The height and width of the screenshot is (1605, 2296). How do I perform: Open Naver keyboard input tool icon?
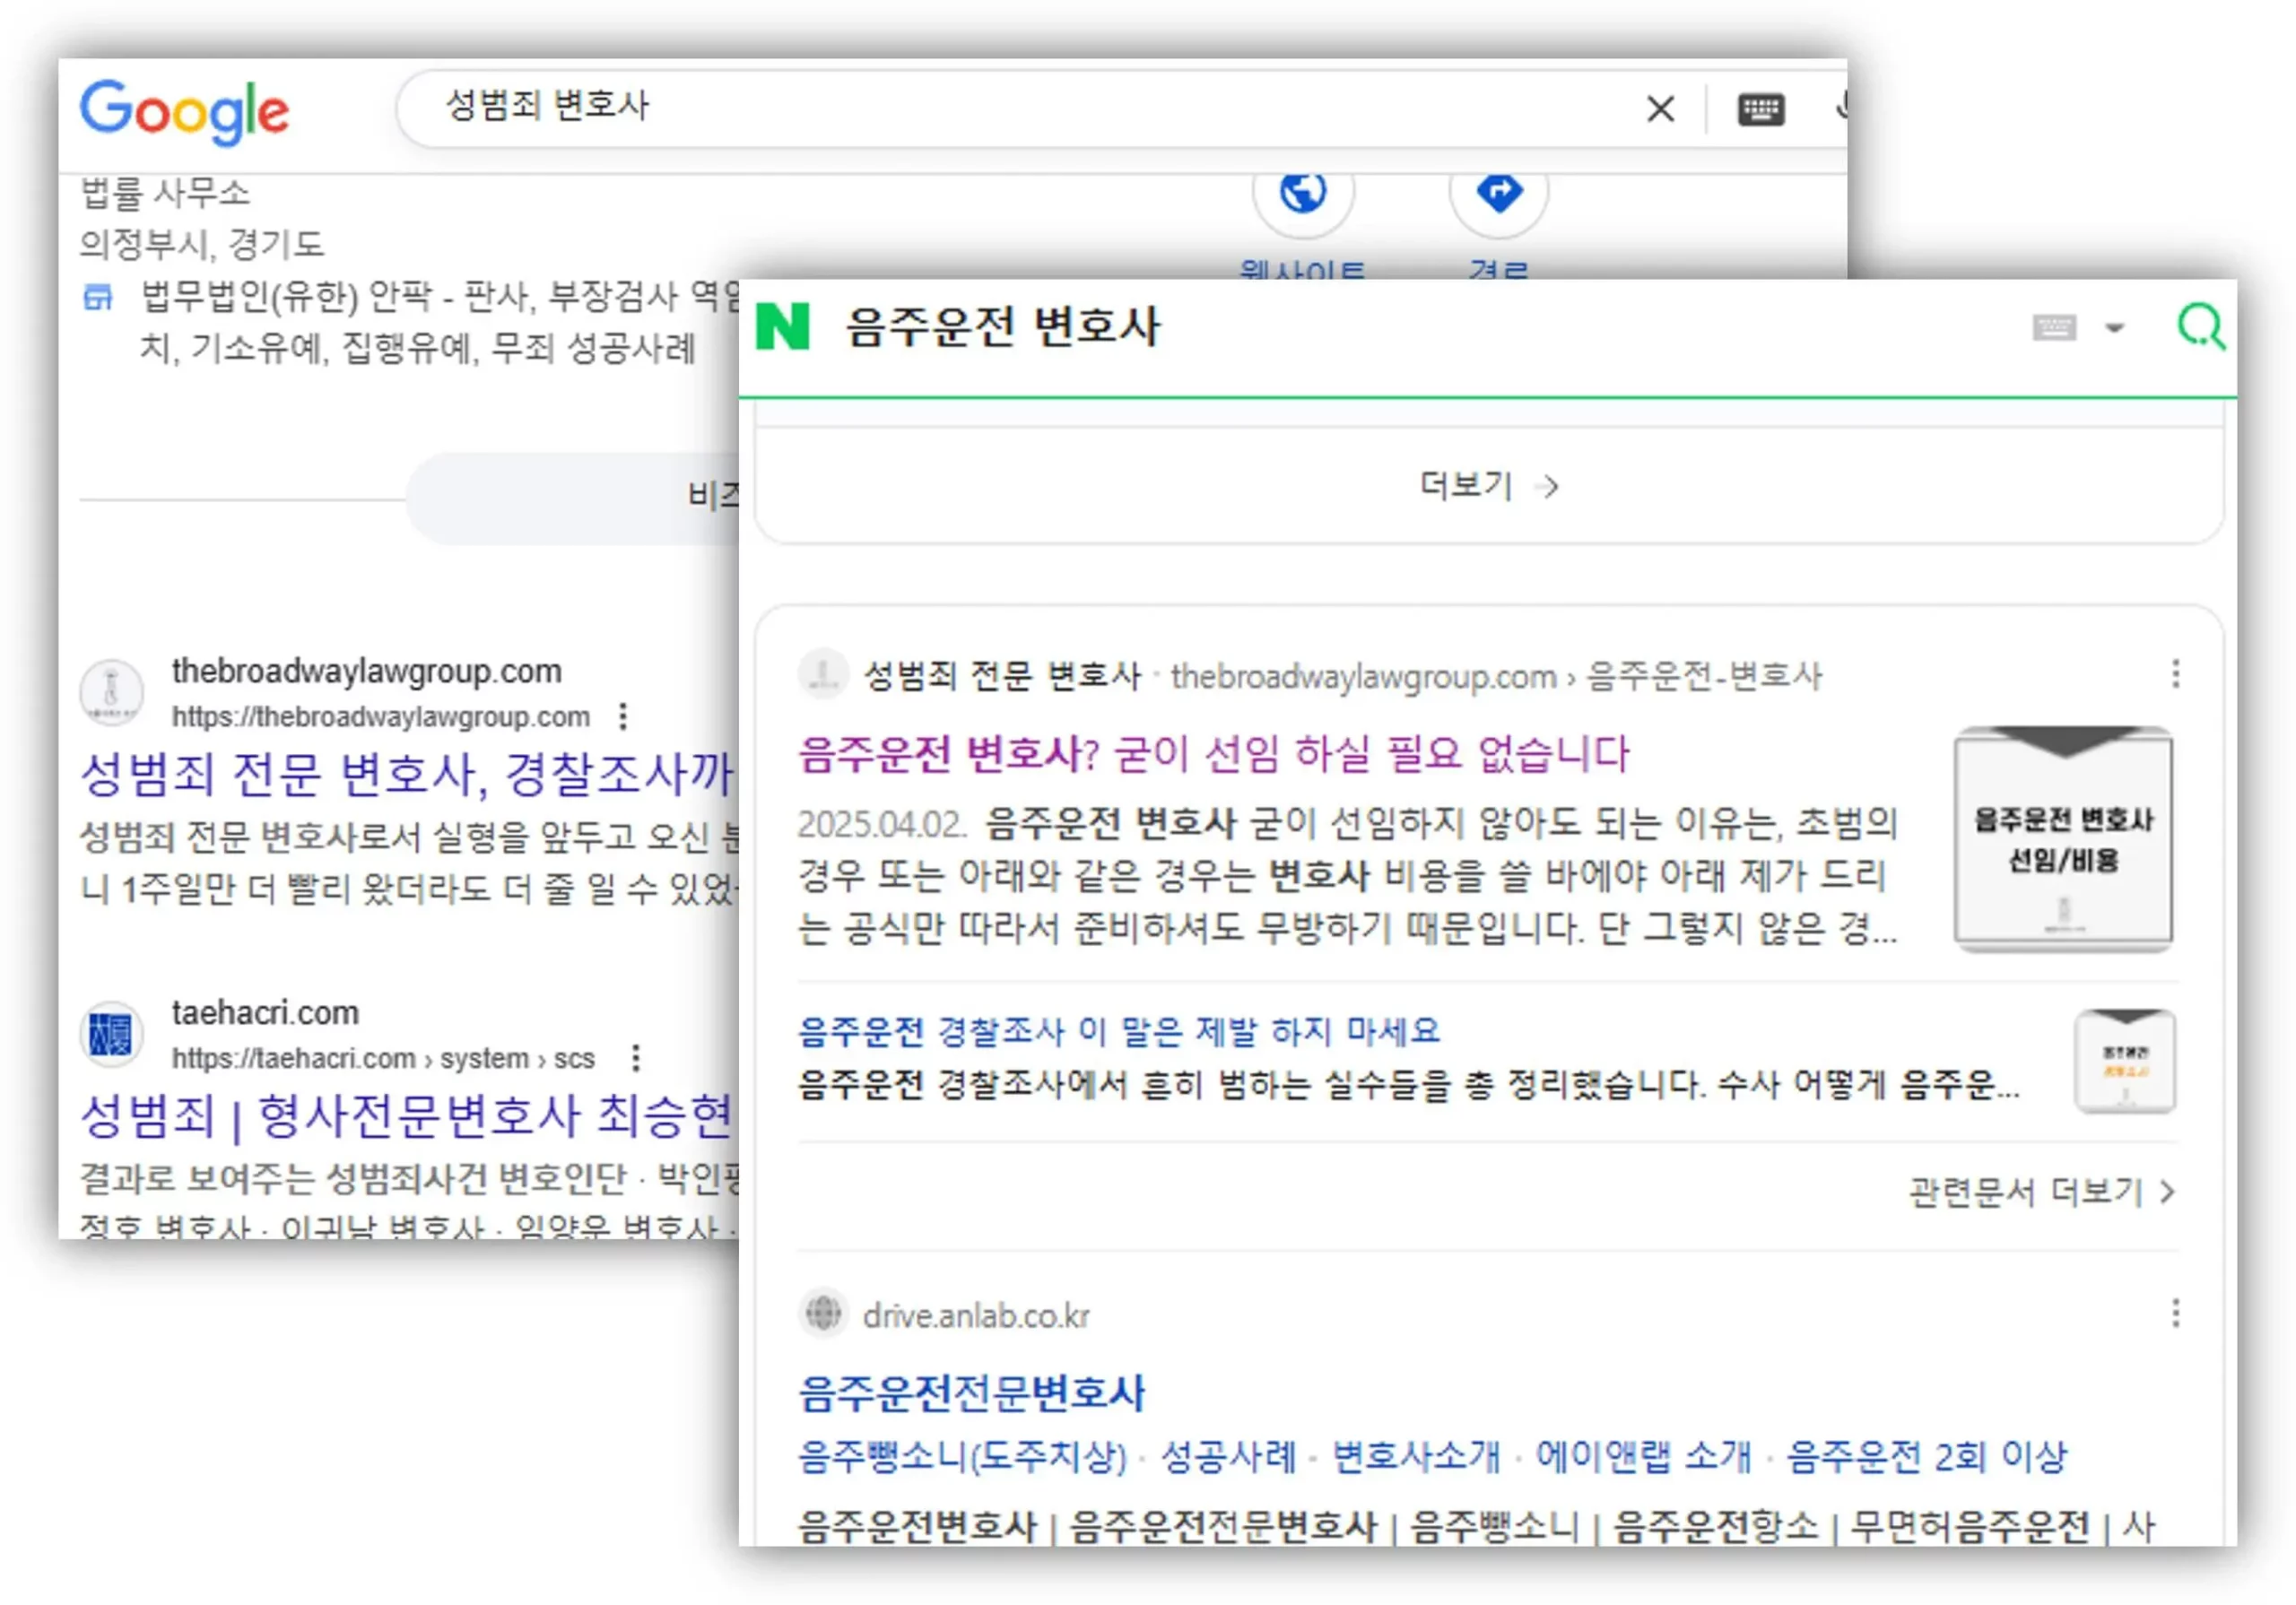(x=2054, y=328)
